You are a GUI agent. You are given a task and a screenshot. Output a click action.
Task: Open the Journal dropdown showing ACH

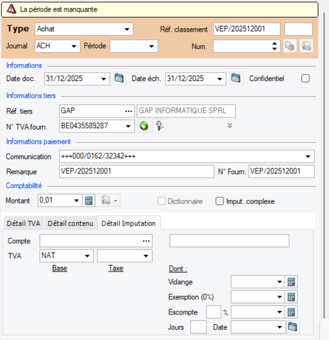pyautogui.click(x=75, y=46)
